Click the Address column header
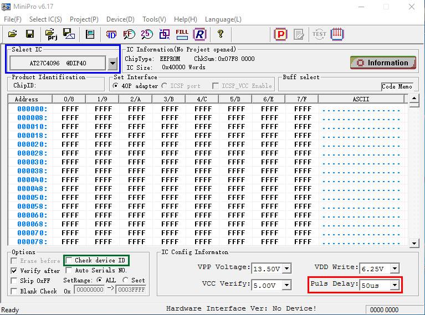425x315 pixels. coord(30,99)
